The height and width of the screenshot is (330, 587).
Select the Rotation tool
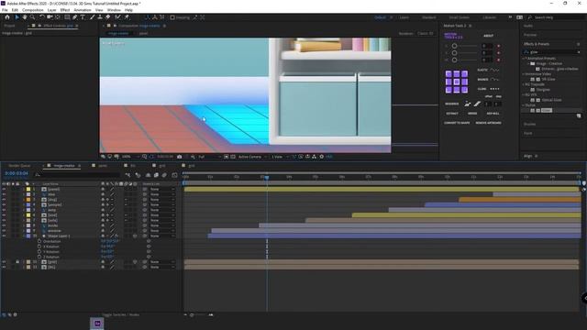(x=42, y=17)
